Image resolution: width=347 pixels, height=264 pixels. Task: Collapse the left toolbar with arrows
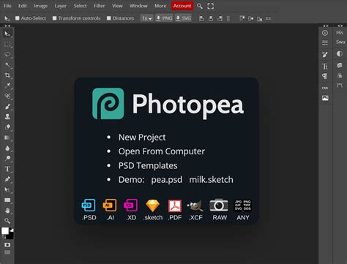[x=7, y=26]
